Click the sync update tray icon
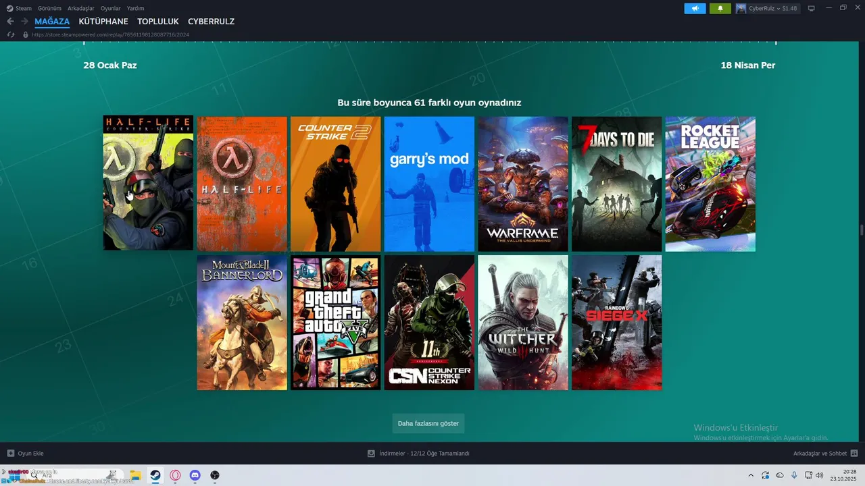Screen dimensions: 865x486 click(x=766, y=475)
